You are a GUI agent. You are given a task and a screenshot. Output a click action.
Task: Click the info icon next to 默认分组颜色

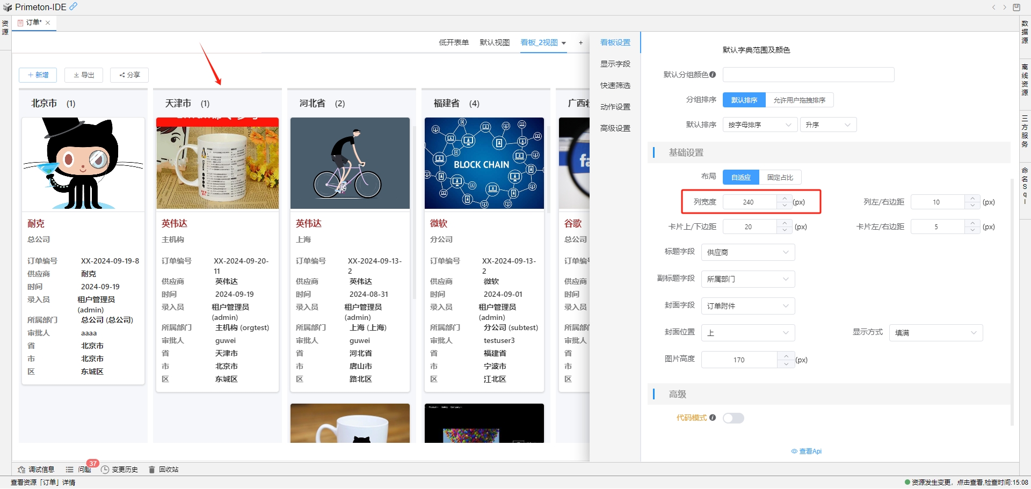[x=713, y=75]
